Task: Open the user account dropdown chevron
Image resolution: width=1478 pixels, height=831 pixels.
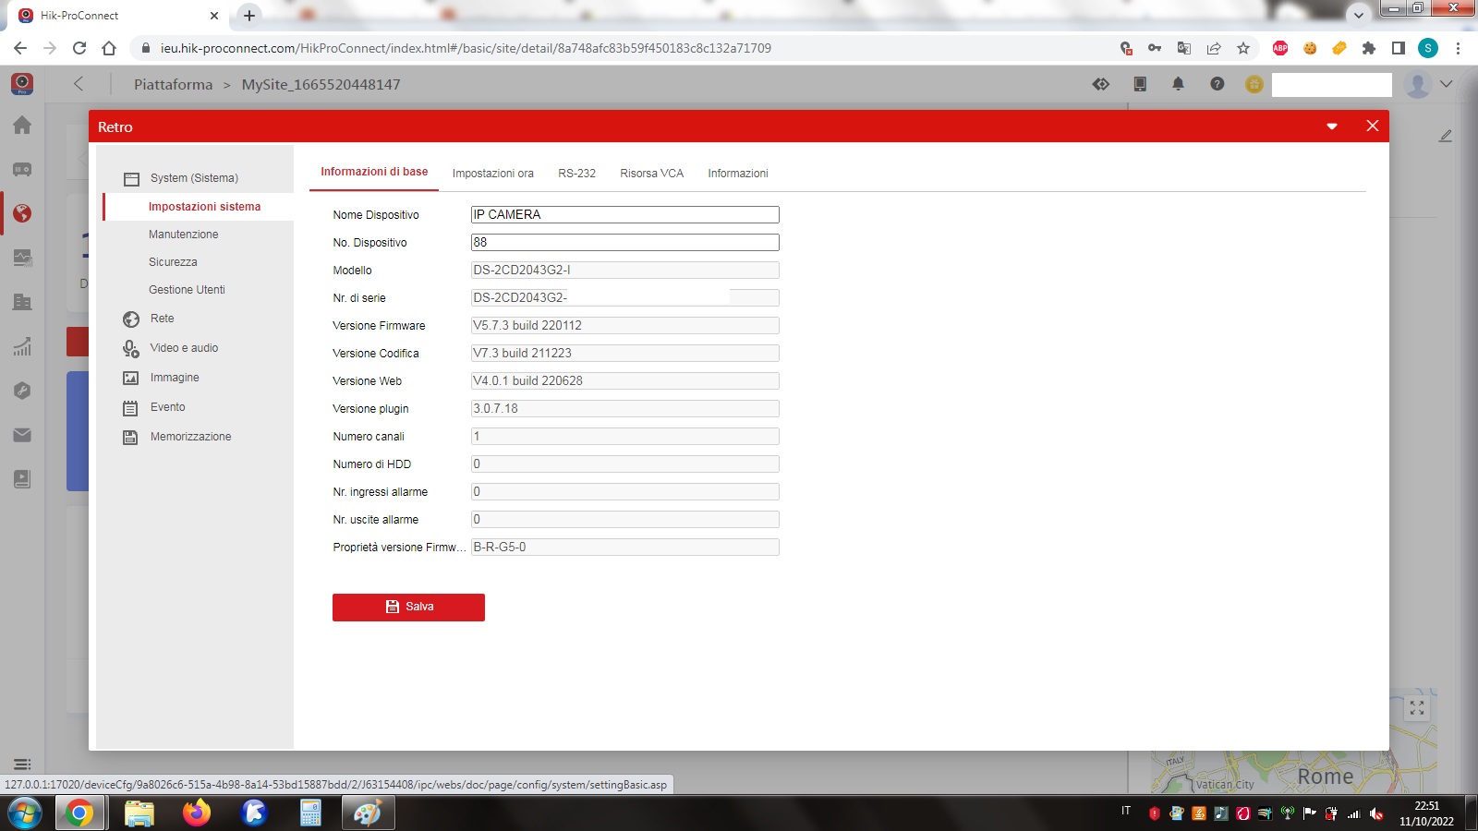Action: [1447, 84]
